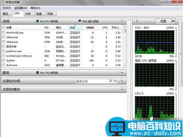This screenshot has height=137, width=183.
Task: Check the 360se.exe PID 5788 checkbox
Action: click(x=4, y=42)
